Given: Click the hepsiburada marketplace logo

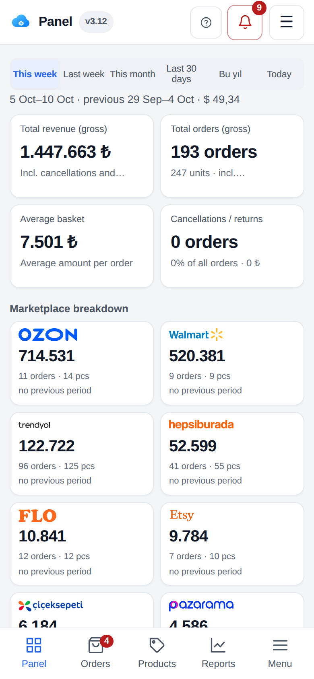Looking at the screenshot, I should 201,425.
